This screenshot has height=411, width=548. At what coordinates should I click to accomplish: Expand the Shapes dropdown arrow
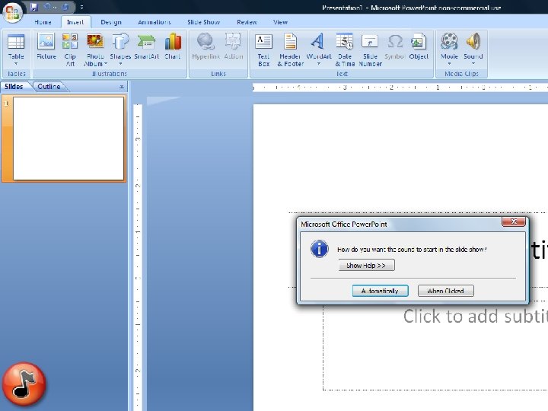(120, 64)
